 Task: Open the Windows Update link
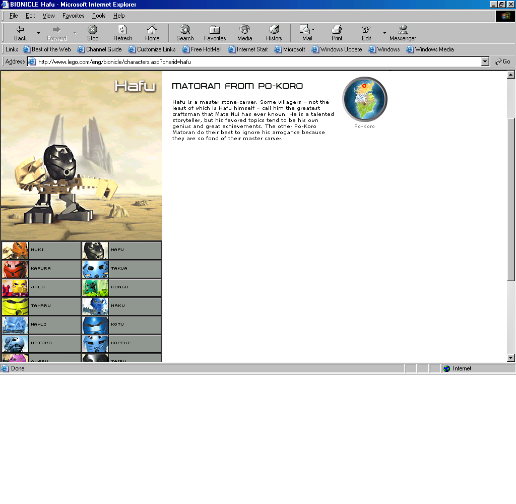click(337, 49)
